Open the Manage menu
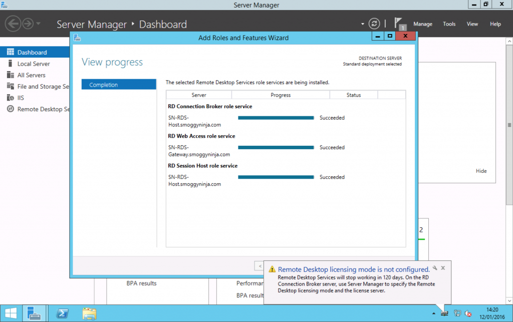The image size is (513, 322). [423, 24]
